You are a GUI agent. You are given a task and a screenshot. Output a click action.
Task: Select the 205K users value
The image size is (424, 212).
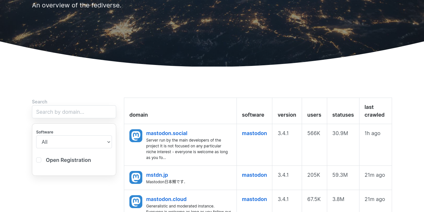314,175
